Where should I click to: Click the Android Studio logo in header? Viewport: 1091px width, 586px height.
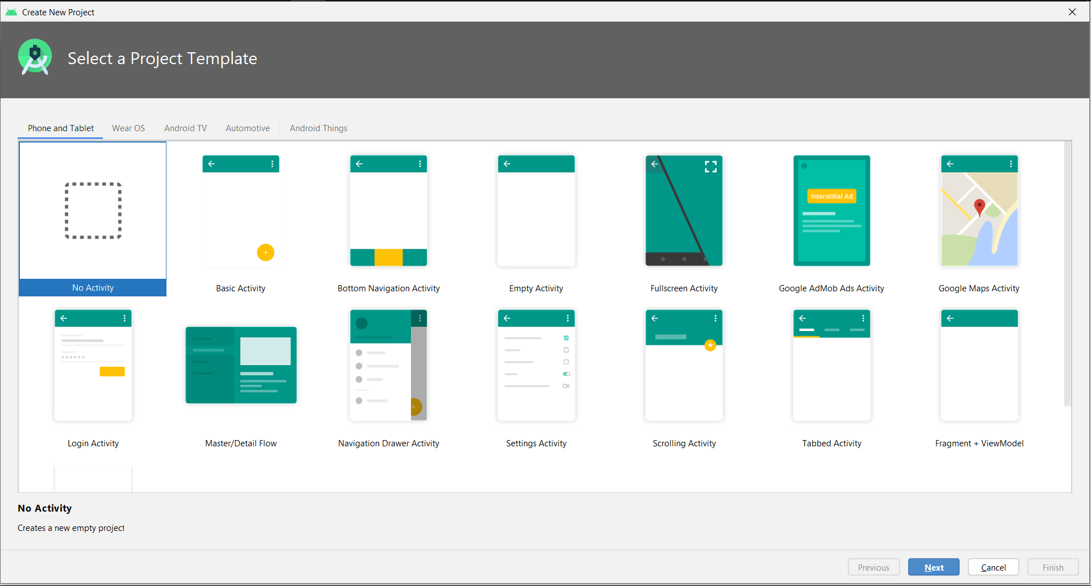(35, 57)
